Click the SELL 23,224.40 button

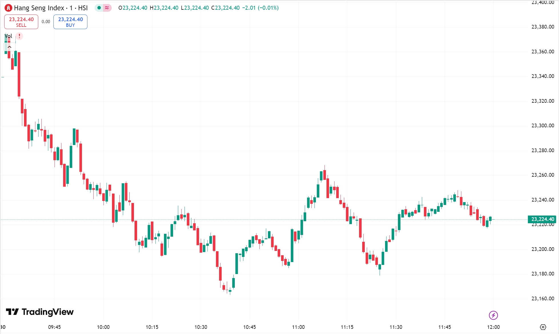pos(21,22)
